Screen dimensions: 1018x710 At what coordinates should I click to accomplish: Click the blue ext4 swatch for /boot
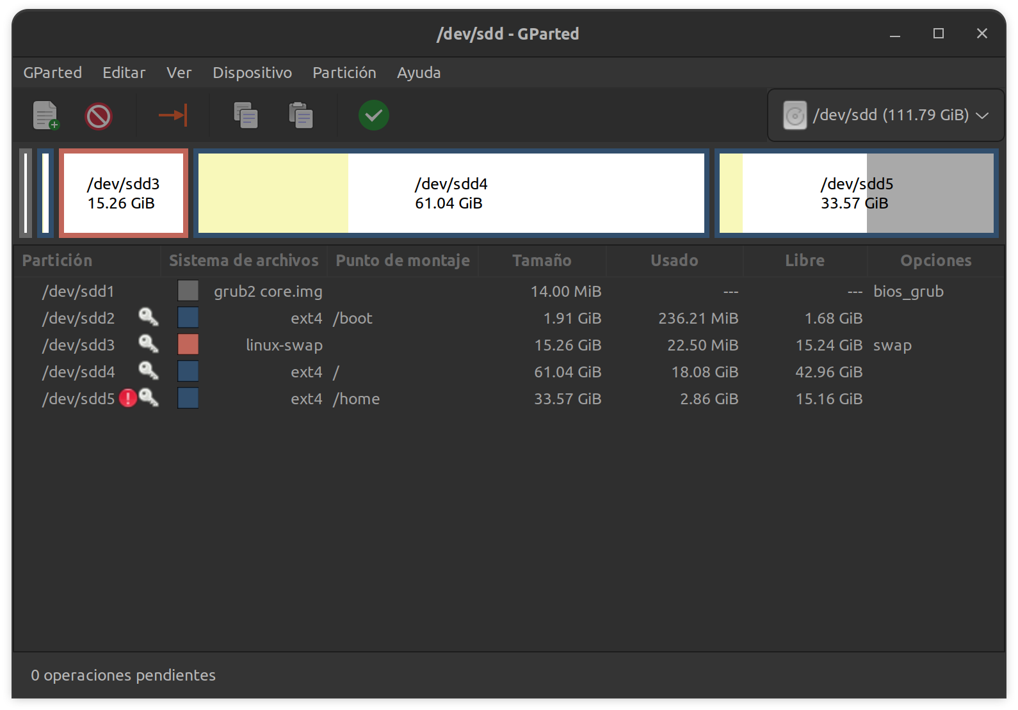[188, 317]
